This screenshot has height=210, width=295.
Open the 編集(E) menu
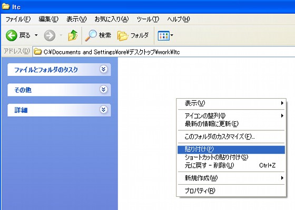point(48,19)
